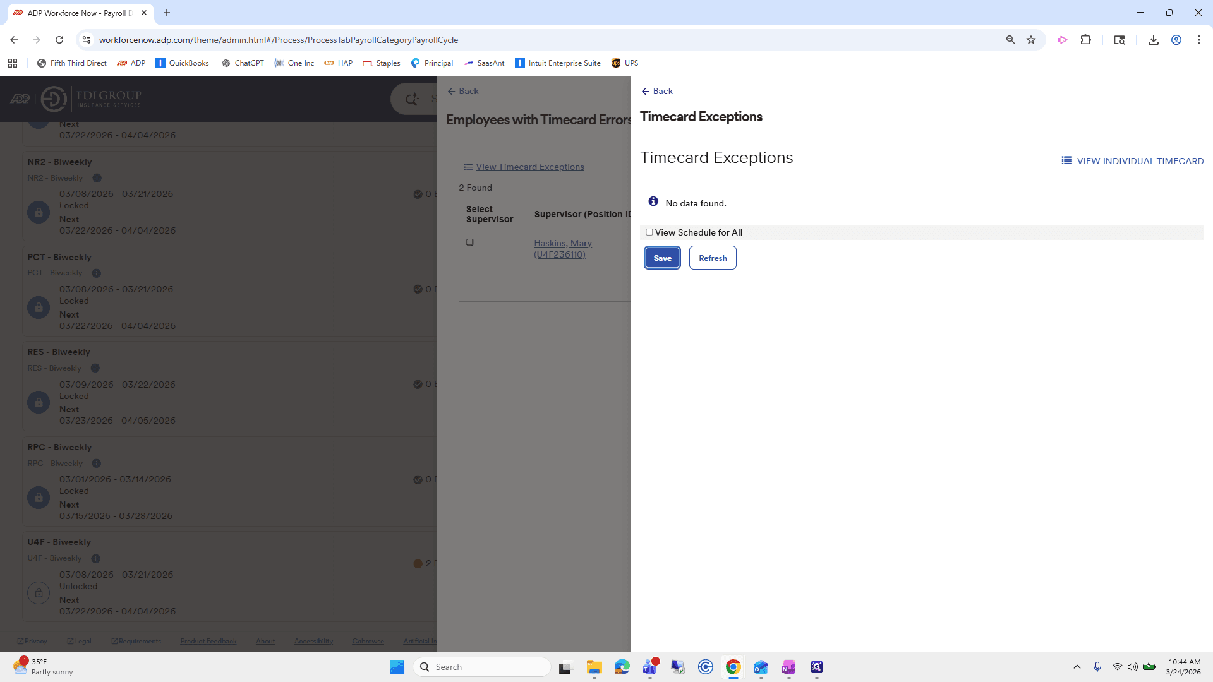Open View Timecard Exceptions link
1213x682 pixels.
[524, 167]
